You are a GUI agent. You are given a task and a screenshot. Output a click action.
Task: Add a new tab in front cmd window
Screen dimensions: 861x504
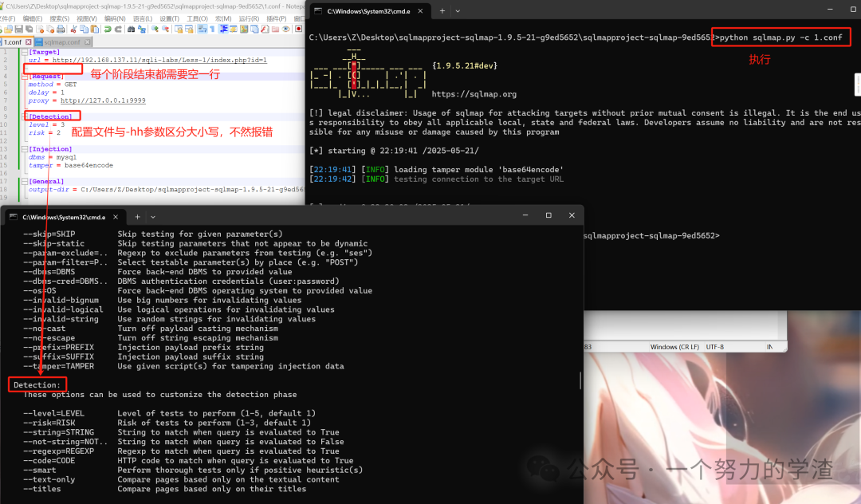coord(137,217)
